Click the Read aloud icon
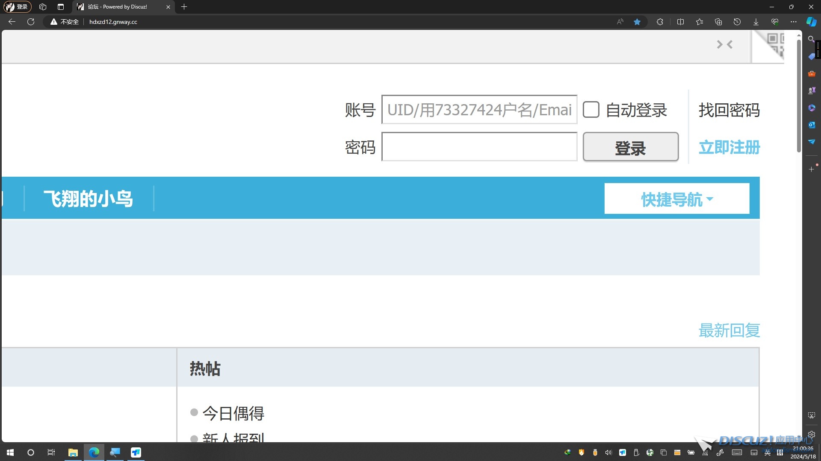 coord(620,22)
